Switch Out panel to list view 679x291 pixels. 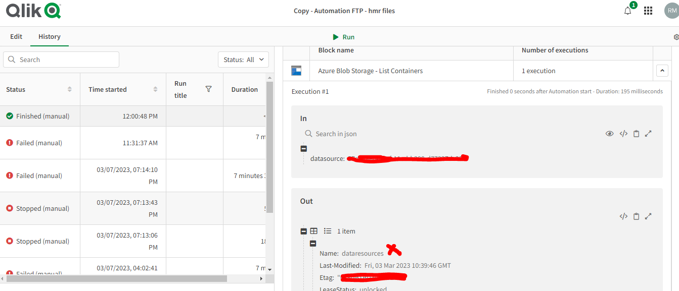click(x=328, y=231)
